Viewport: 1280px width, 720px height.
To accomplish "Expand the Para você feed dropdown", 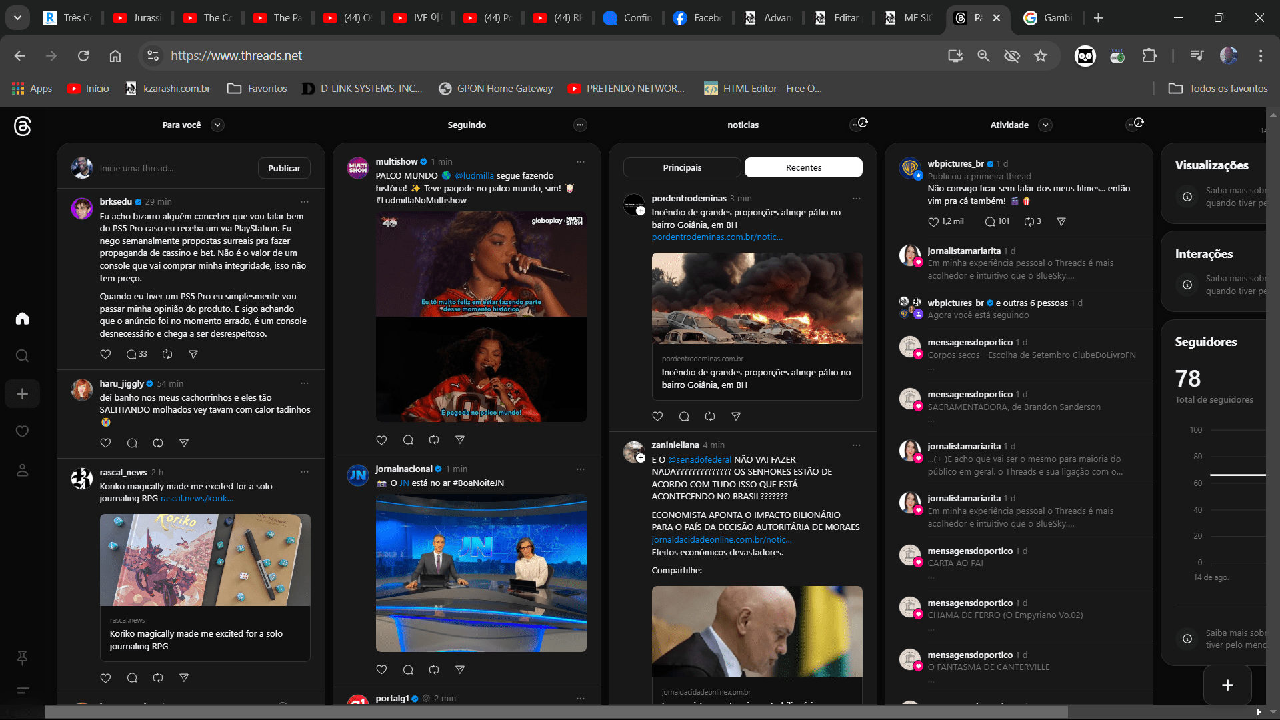I will [x=217, y=125].
